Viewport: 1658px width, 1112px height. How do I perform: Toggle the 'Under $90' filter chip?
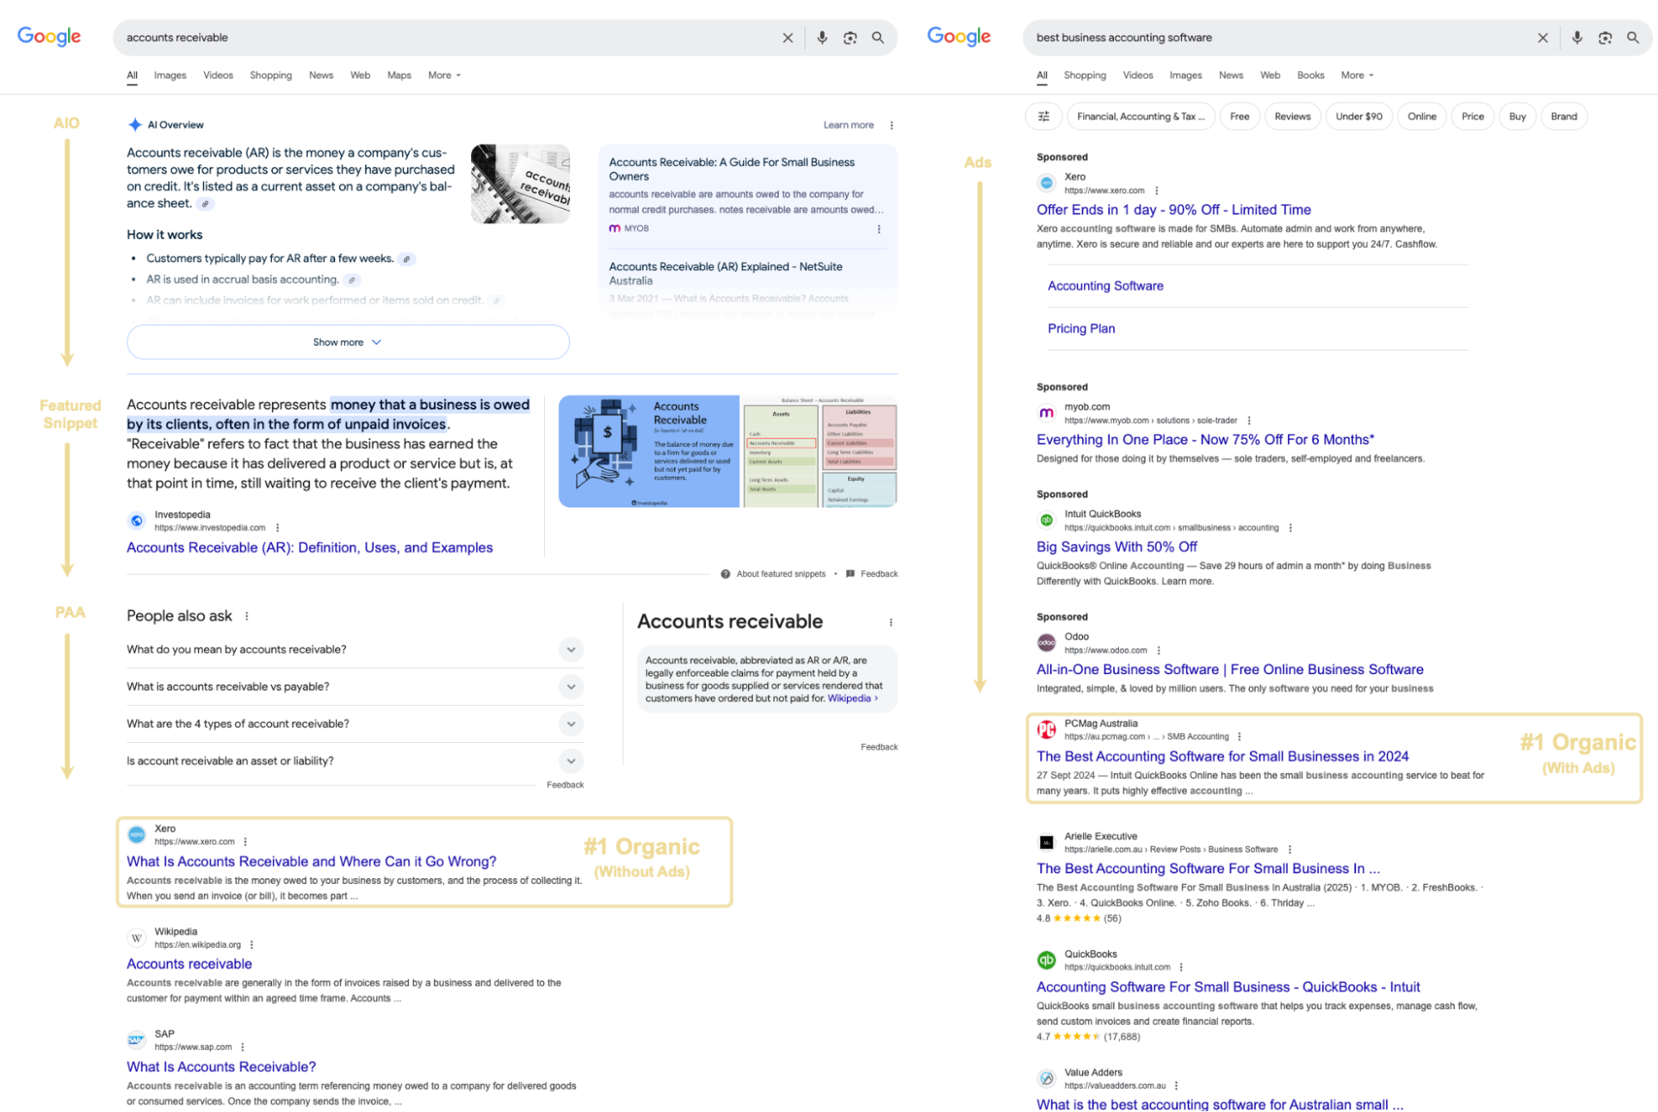(x=1359, y=116)
